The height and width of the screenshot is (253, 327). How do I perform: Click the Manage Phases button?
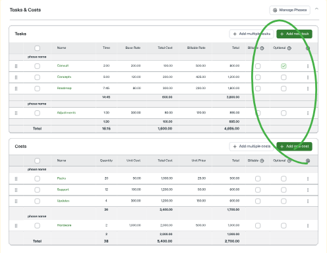(x=289, y=10)
